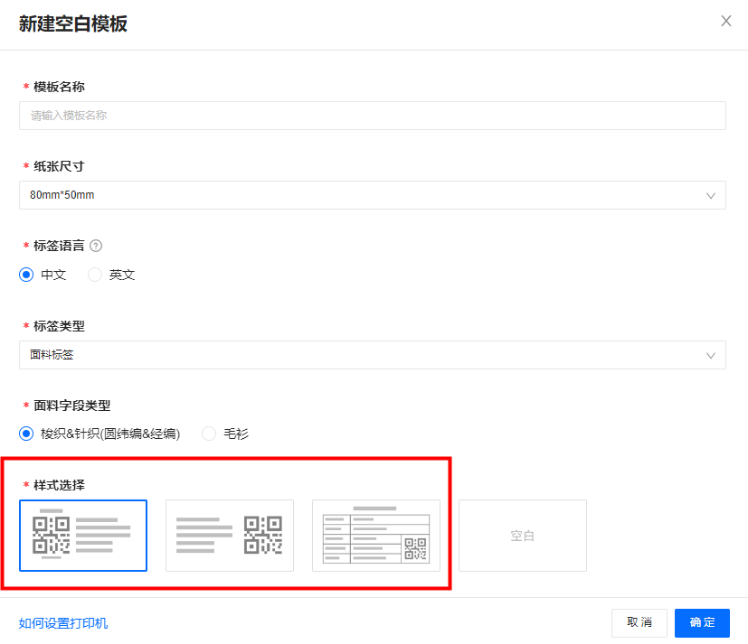Click the 确定 button

(702, 623)
